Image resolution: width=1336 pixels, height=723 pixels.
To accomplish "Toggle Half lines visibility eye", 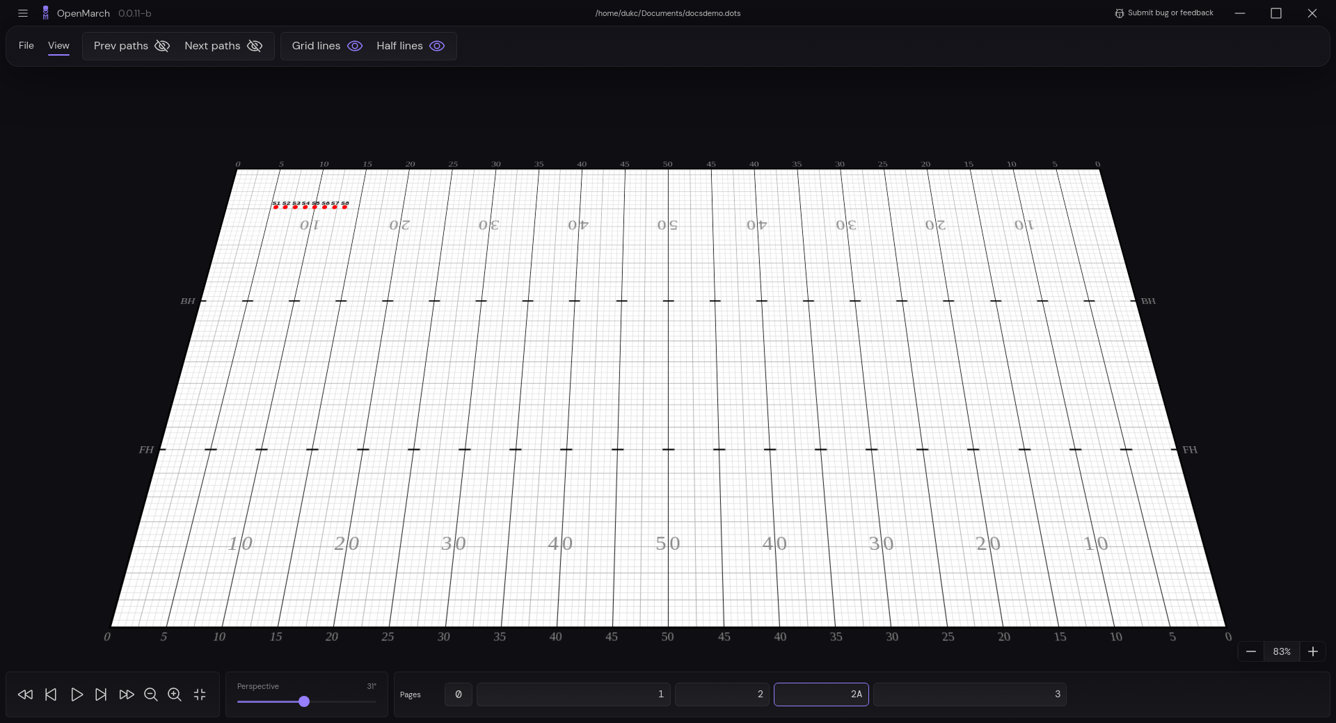I will pos(437,46).
